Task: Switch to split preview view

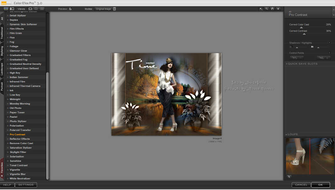Action: (36, 9)
